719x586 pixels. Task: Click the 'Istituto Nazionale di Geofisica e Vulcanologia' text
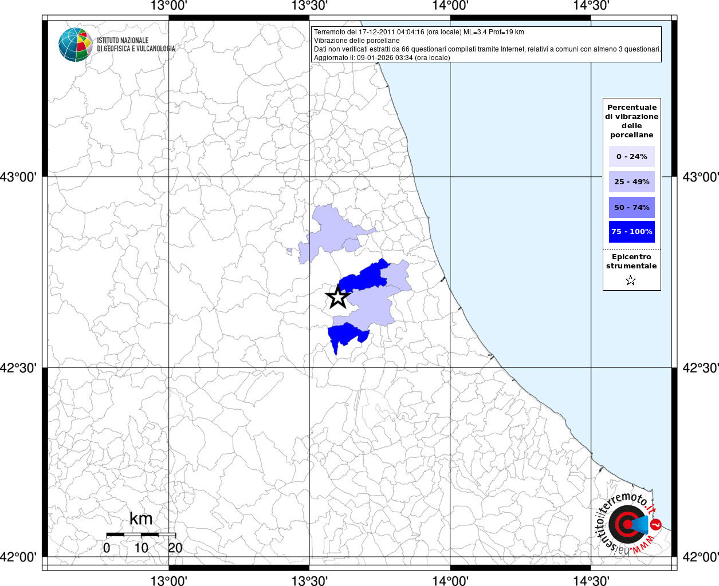pyautogui.click(x=136, y=45)
